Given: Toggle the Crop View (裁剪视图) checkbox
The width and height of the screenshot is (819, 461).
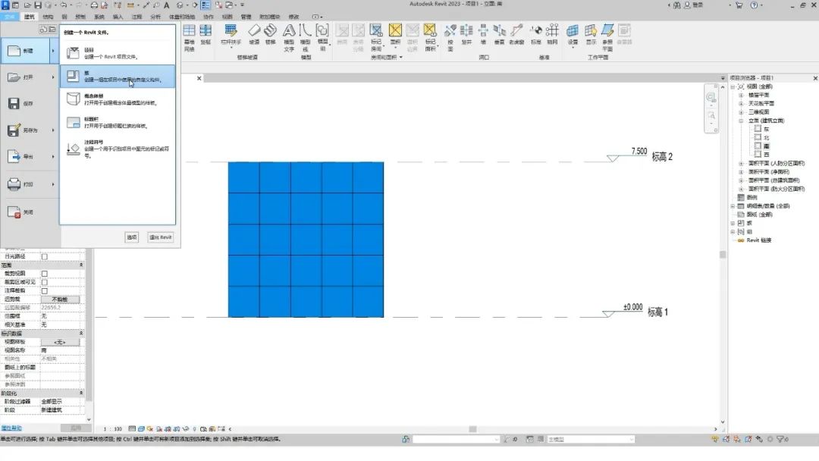Looking at the screenshot, I should point(45,274).
